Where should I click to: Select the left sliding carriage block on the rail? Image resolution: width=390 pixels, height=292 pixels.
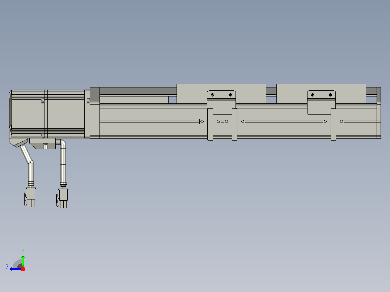221,94
